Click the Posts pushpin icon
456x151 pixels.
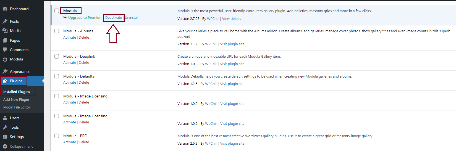[x=5, y=21]
